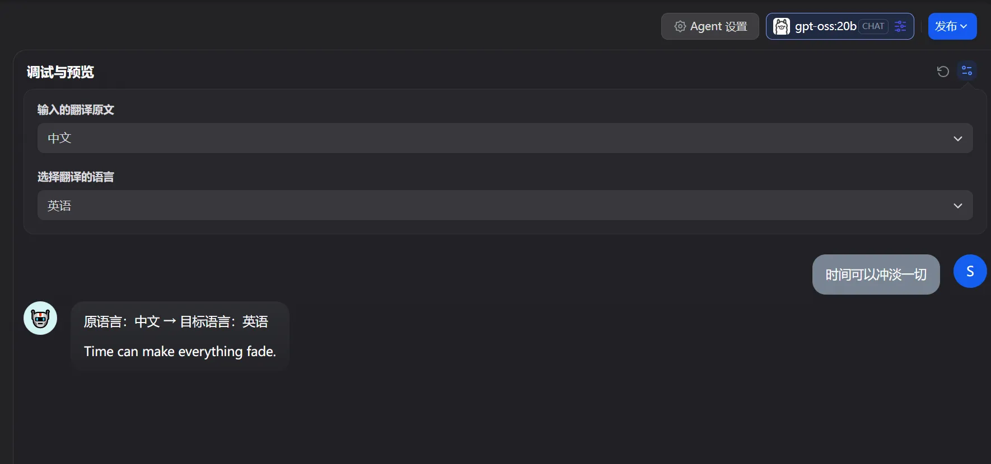Toggle the variables input panel icon
This screenshot has height=464, width=991.
(967, 71)
